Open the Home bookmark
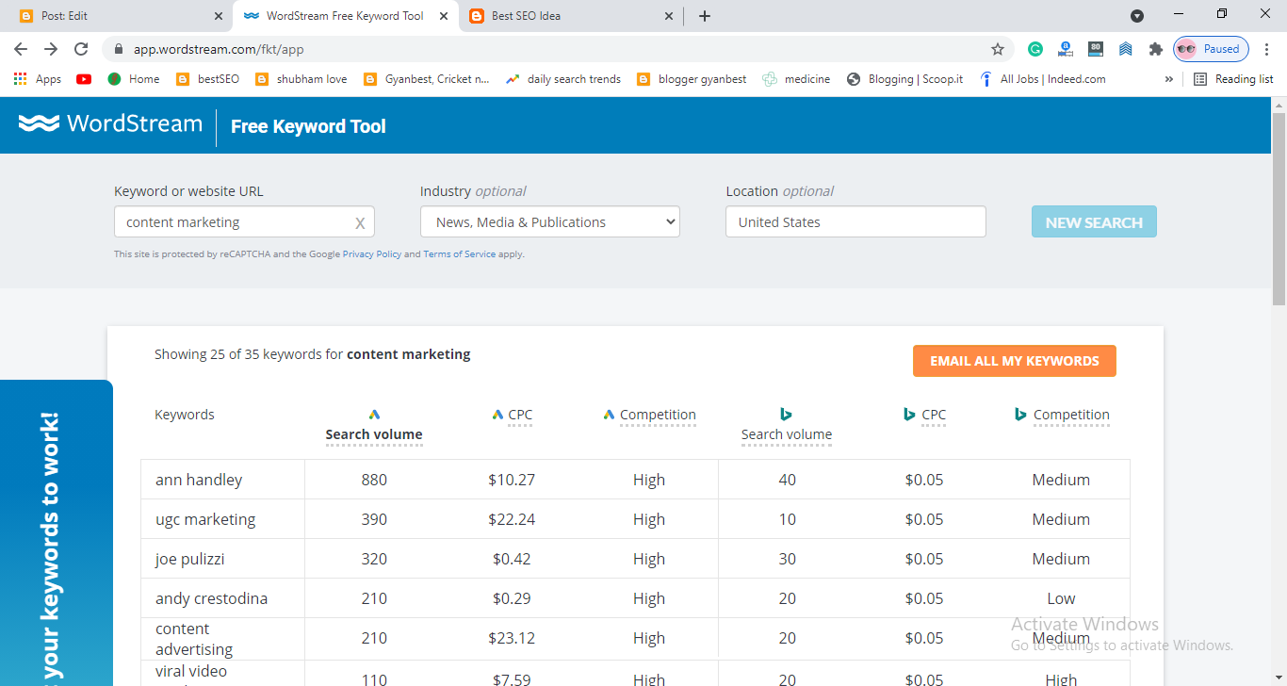This screenshot has height=686, width=1287. pos(134,79)
